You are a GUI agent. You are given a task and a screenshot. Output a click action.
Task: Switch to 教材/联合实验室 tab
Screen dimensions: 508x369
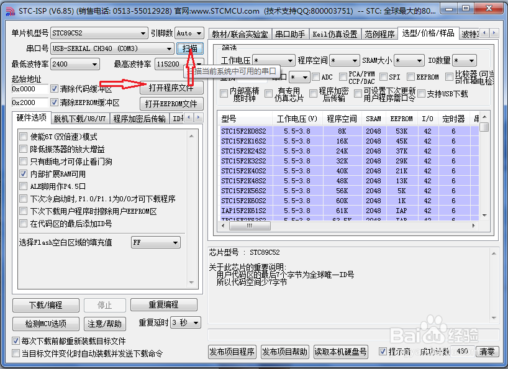tap(240, 34)
